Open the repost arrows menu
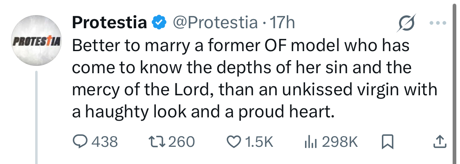This screenshot has width=460, height=164. [x=156, y=142]
